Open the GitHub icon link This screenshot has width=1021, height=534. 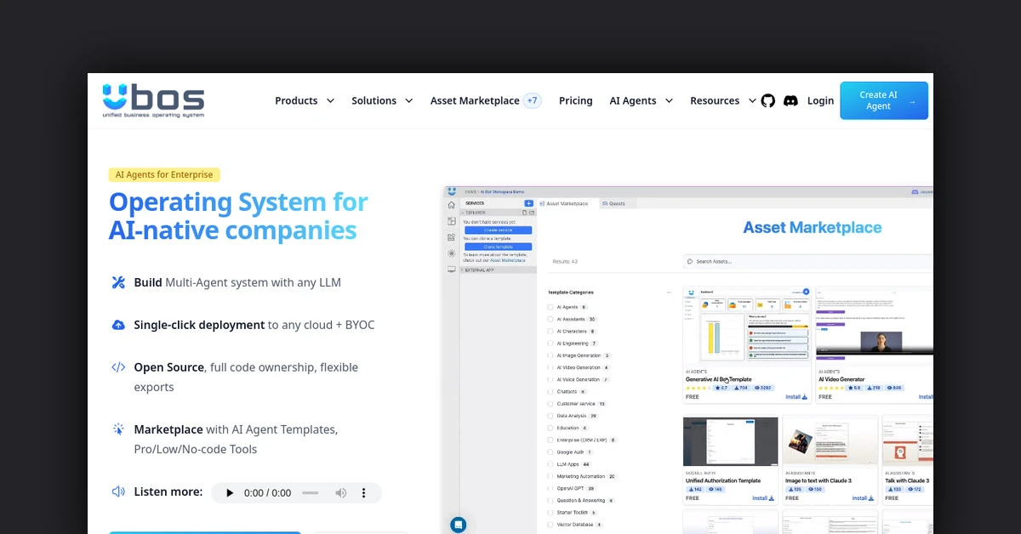click(767, 100)
